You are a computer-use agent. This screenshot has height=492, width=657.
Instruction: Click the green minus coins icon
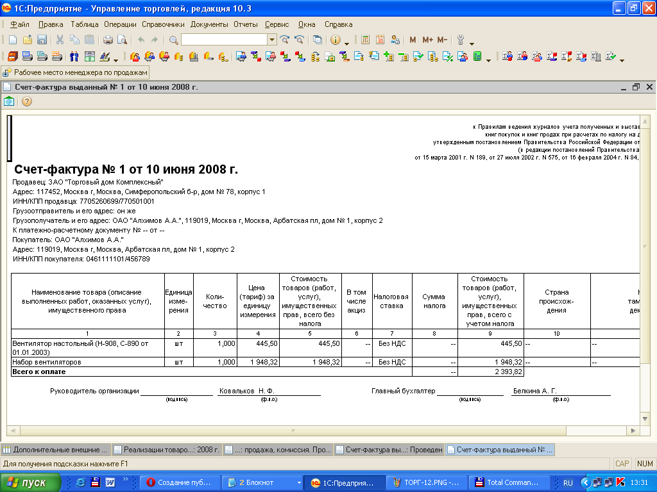pos(404,56)
